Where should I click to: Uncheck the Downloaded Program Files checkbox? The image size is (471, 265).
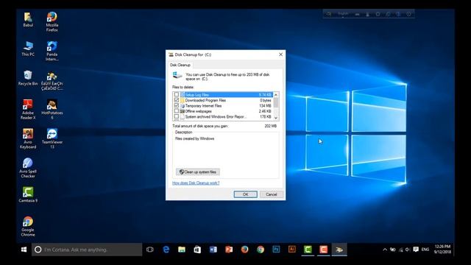[x=177, y=100]
